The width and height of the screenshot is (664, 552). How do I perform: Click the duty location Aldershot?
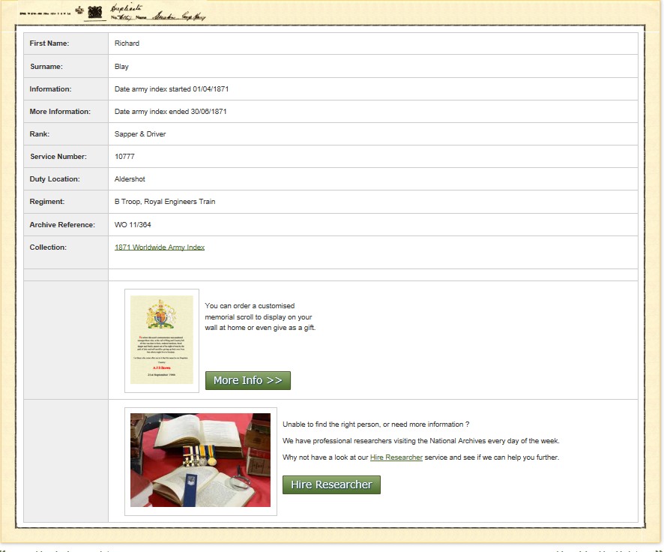pos(130,179)
